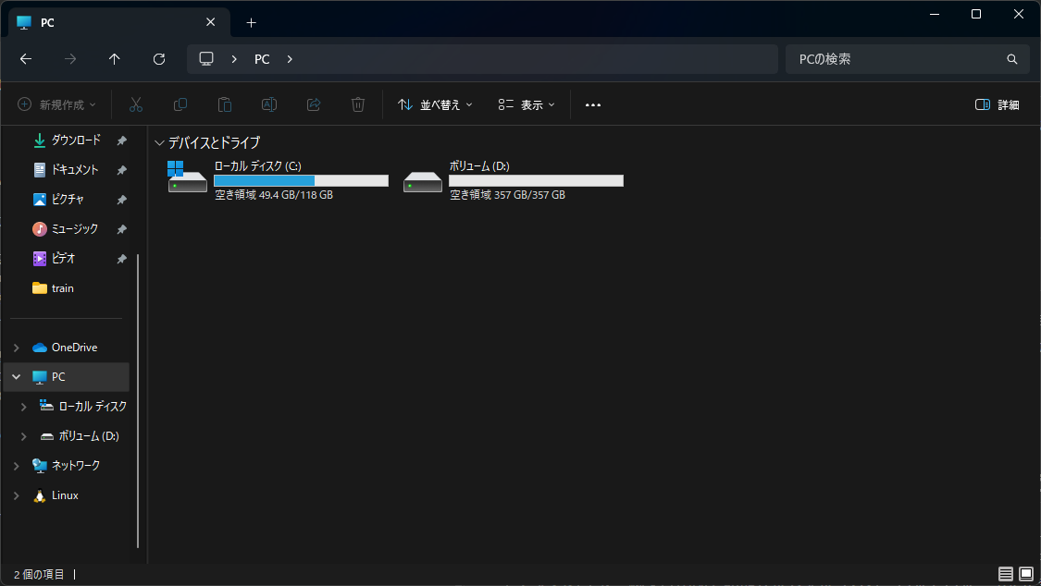Expand ボリューム (D:) in the sidebar tree
This screenshot has width=1041, height=586.
point(24,436)
